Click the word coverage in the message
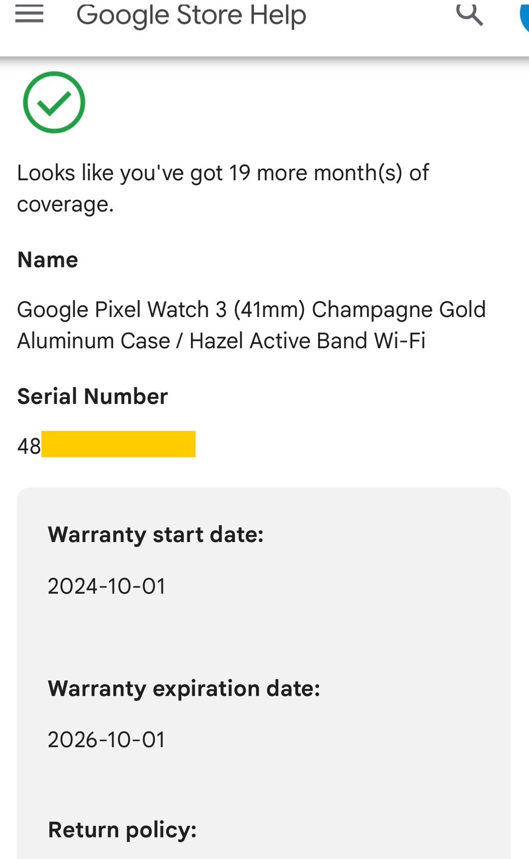 65,205
